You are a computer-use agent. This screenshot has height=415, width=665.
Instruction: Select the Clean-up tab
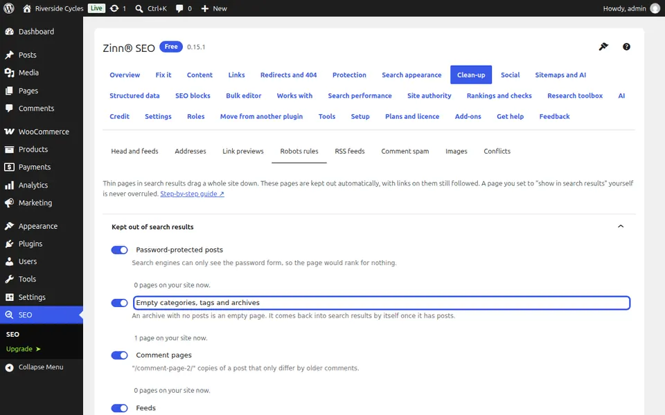click(x=471, y=75)
